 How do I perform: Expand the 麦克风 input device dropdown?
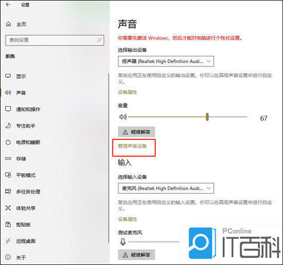(x=166, y=188)
